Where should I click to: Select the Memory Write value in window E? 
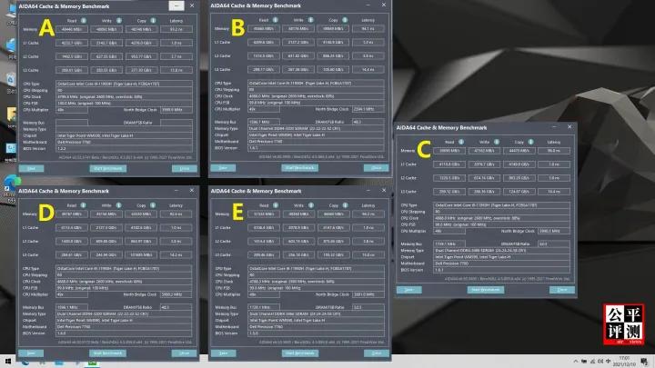(x=298, y=214)
